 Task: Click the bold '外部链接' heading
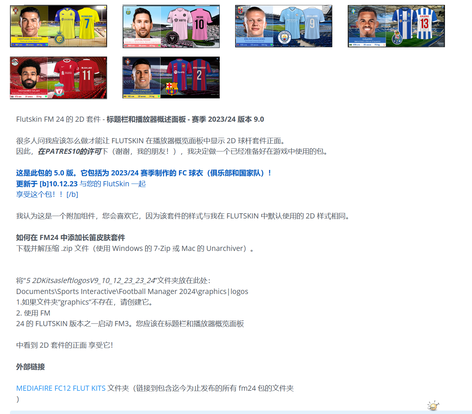[x=30, y=367]
